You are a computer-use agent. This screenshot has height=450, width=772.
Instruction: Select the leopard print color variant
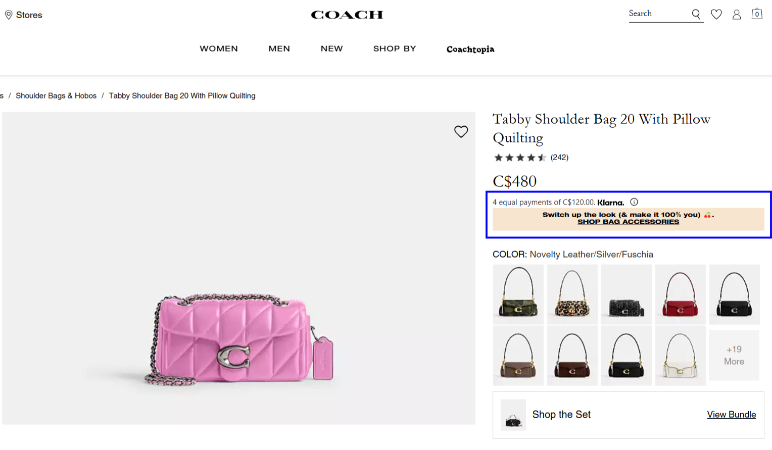coord(572,294)
